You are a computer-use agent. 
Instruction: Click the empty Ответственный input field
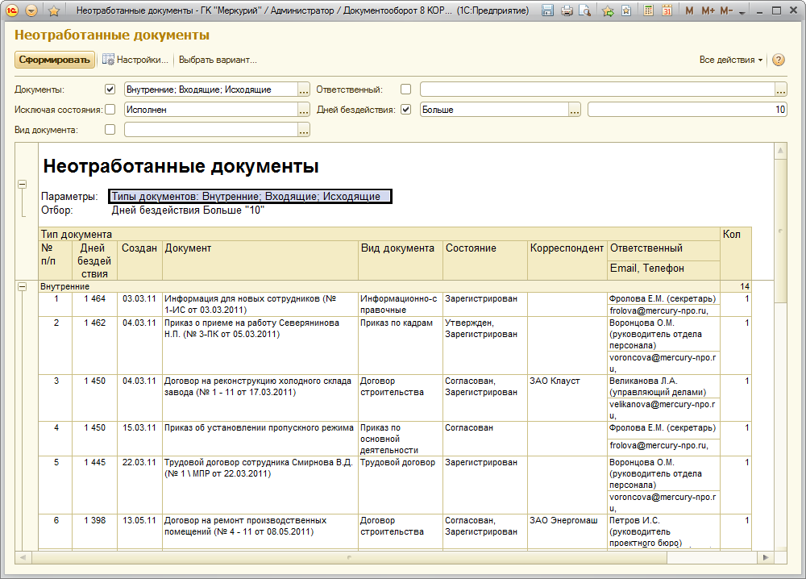point(597,90)
